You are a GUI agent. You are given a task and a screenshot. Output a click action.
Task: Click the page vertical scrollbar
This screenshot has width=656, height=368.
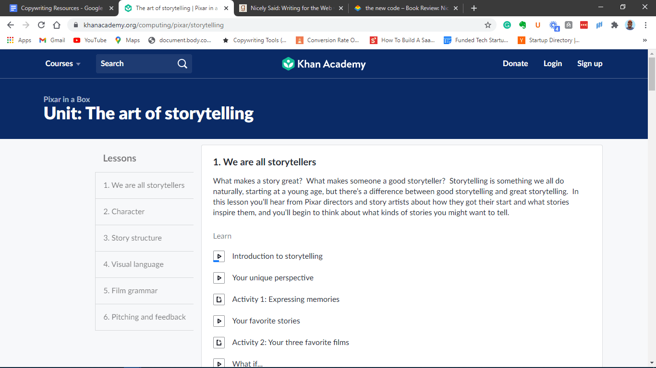(x=652, y=192)
